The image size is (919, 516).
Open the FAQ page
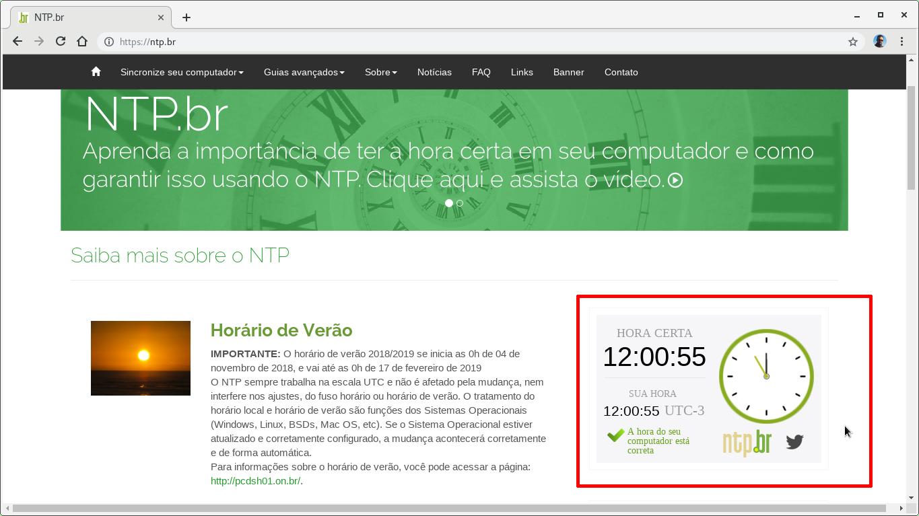(481, 72)
